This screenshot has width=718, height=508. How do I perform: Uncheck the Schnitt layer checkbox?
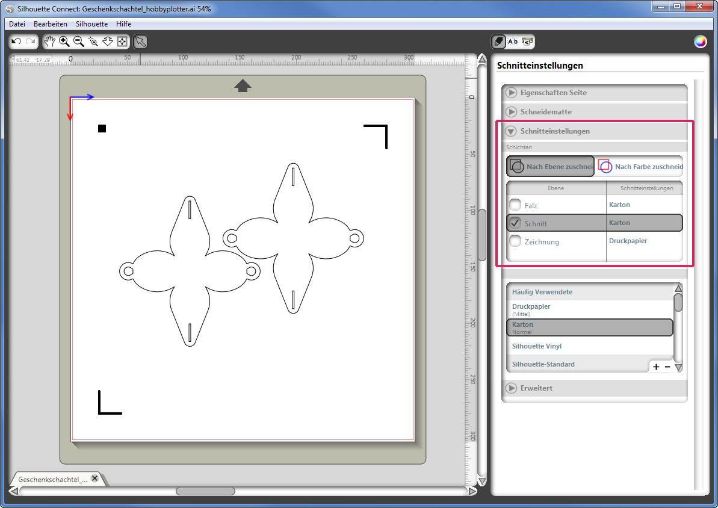pyautogui.click(x=515, y=223)
